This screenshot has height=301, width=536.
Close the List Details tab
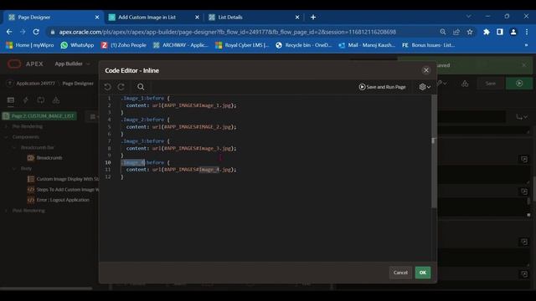[297, 17]
